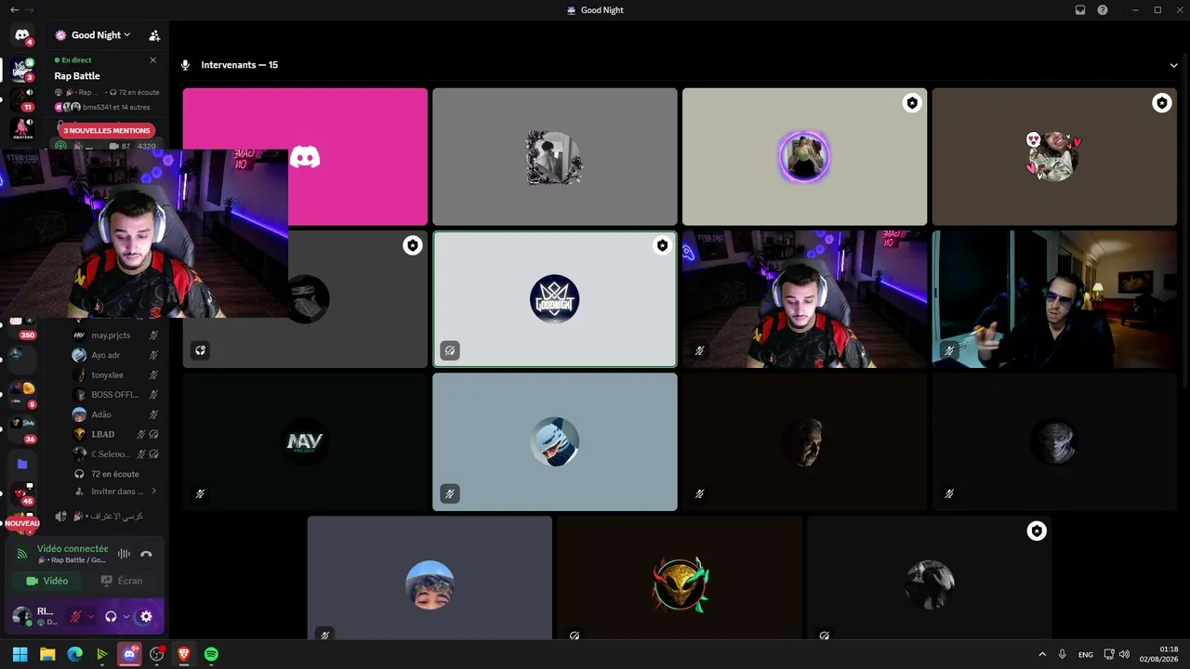The height and width of the screenshot is (669, 1190).
Task: Dismiss the En direct Rap Battle banner
Action: tap(153, 60)
